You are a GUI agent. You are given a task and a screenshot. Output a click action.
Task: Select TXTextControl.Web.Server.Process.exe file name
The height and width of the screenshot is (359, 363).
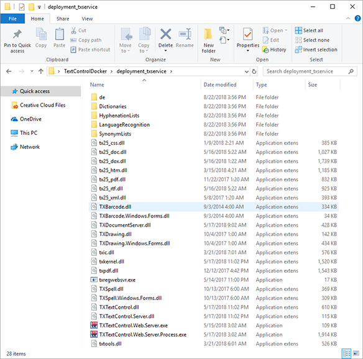[142, 335]
